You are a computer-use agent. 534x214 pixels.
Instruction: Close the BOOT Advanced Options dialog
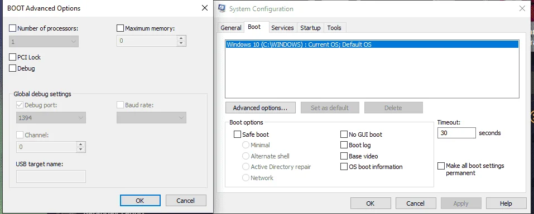pos(205,8)
